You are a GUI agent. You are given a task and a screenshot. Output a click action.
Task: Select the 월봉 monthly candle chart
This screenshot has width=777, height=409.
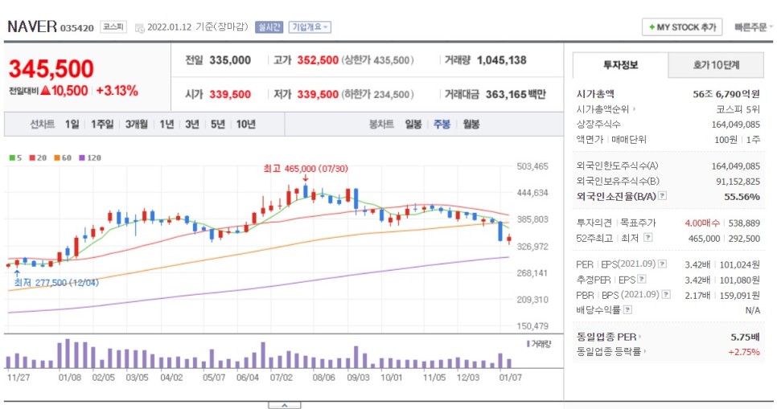tap(471, 125)
